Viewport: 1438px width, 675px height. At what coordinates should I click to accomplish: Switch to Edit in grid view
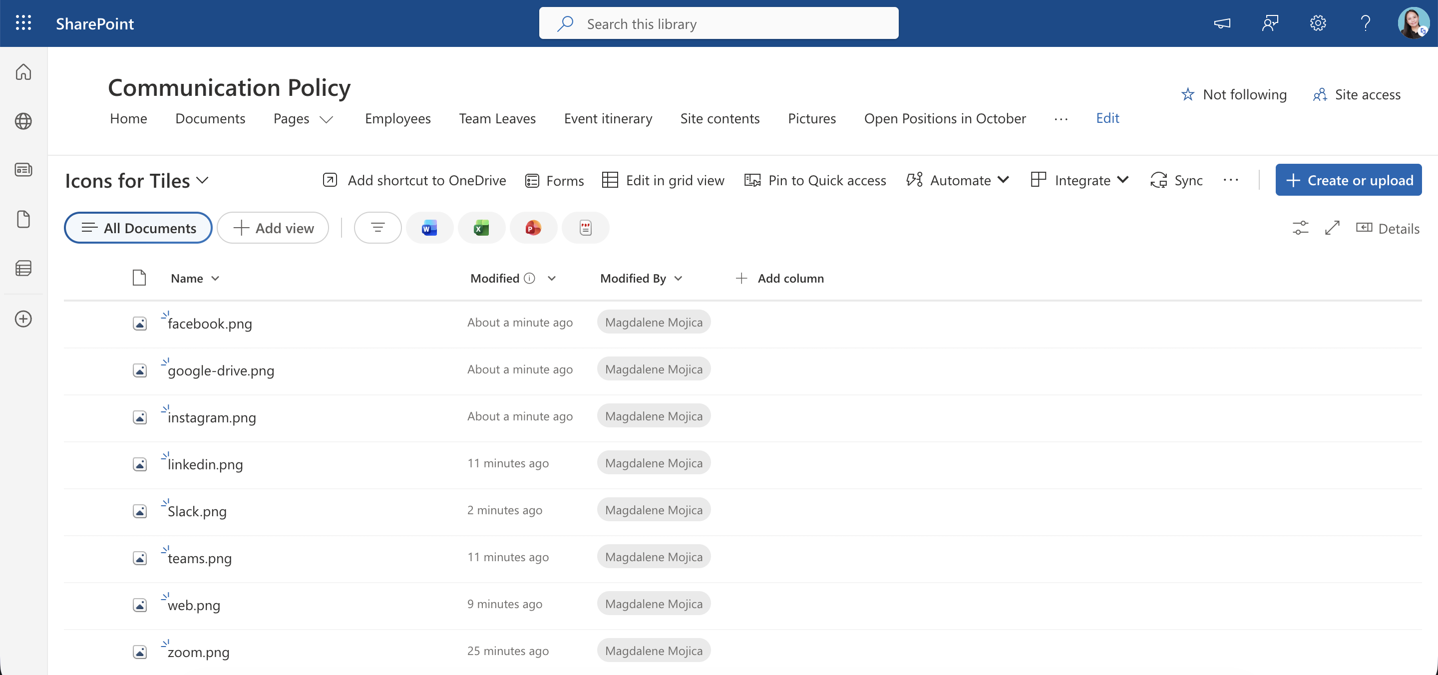click(x=663, y=180)
